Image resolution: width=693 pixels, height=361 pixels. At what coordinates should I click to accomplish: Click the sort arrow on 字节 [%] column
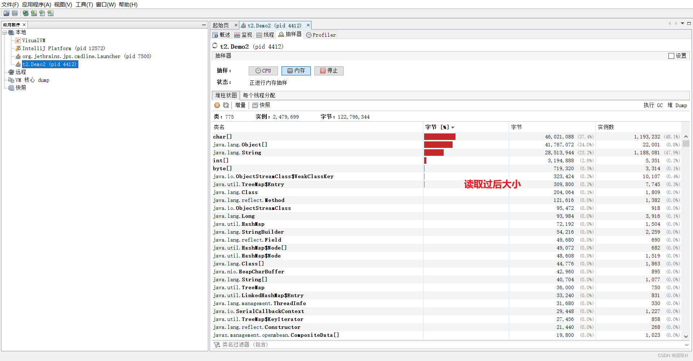tap(453, 127)
